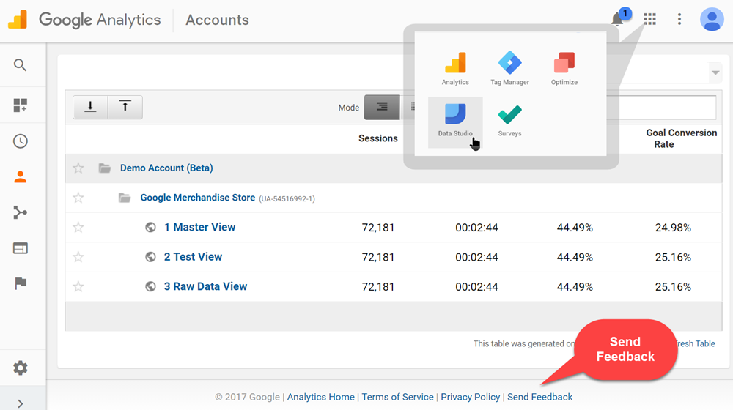Open the notifications bell
Image resolution: width=733 pixels, height=410 pixels.
coord(617,19)
